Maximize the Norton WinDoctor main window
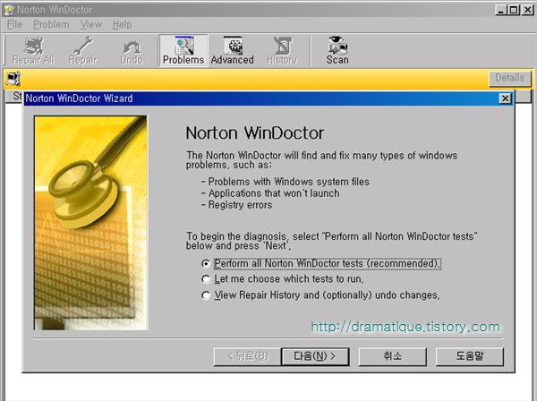Viewport: 537px width, 401px height. click(x=514, y=10)
